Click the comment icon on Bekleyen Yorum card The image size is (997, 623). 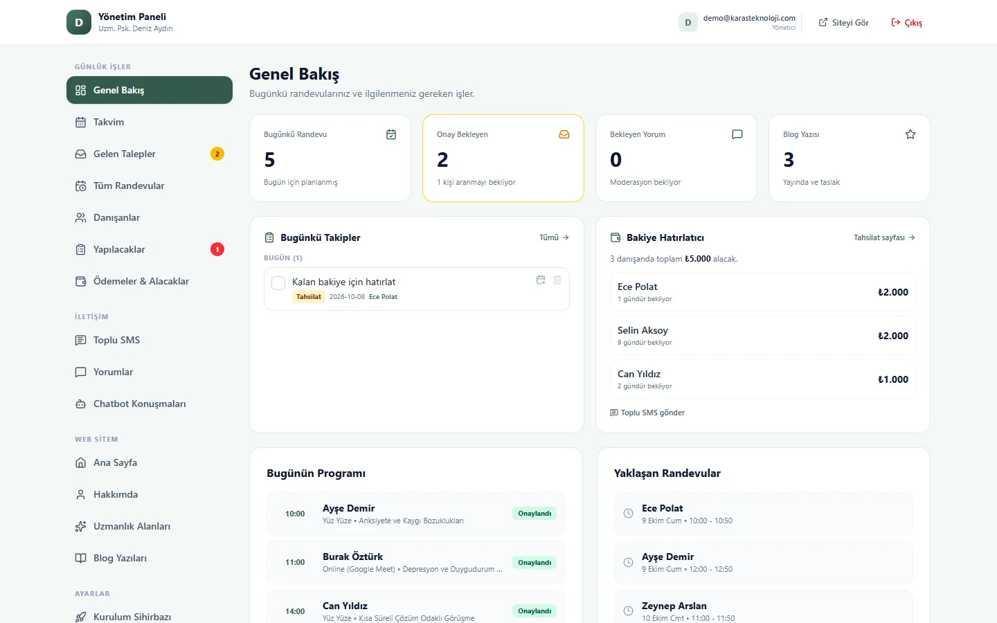click(737, 134)
